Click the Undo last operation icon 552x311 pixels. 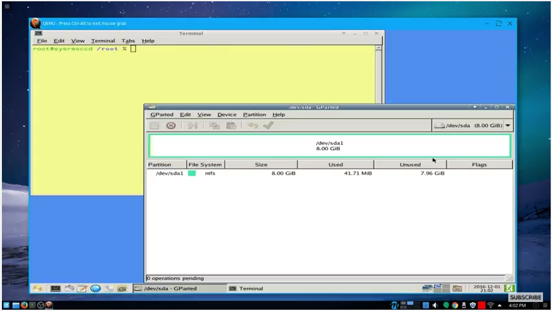pyautogui.click(x=253, y=125)
